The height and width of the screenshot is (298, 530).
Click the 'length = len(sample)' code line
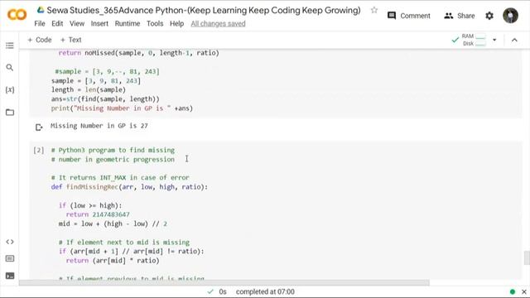coord(89,90)
